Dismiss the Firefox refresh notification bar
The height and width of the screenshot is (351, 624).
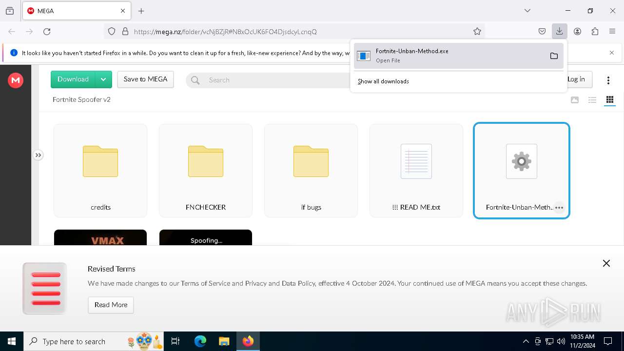pyautogui.click(x=612, y=53)
